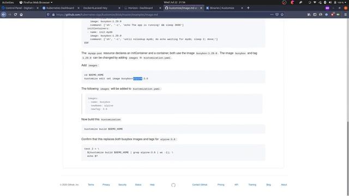Click the 'kustomize build $DEMO_HOME' code line
Image resolution: width=349 pixels, height=196 pixels.
[x=104, y=129]
